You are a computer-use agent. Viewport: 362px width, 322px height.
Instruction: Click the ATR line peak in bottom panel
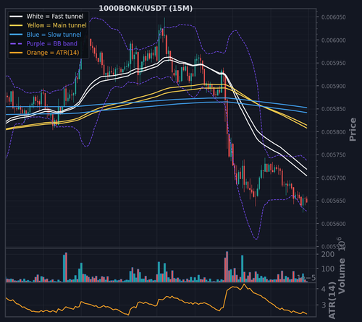point(244,284)
